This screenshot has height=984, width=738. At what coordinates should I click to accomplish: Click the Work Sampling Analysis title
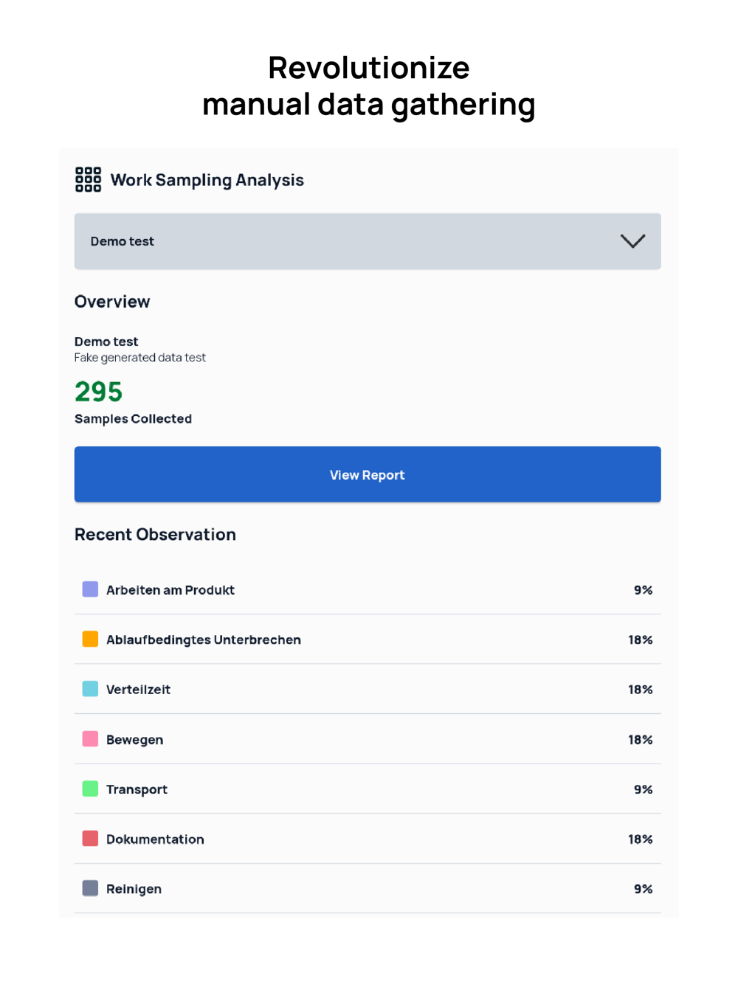(x=207, y=180)
